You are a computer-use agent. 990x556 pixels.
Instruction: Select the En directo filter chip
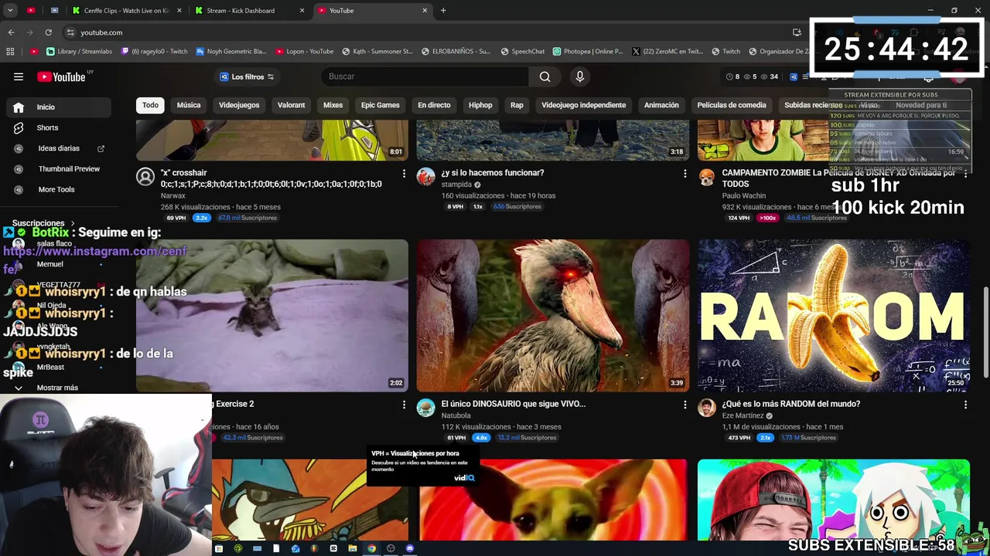(x=434, y=105)
